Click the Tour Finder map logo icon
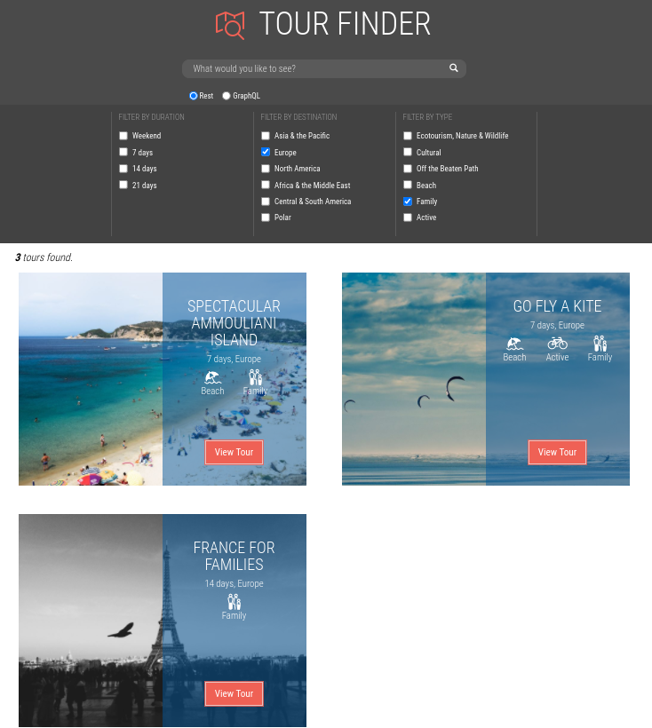The image size is (652, 728). pos(230,26)
